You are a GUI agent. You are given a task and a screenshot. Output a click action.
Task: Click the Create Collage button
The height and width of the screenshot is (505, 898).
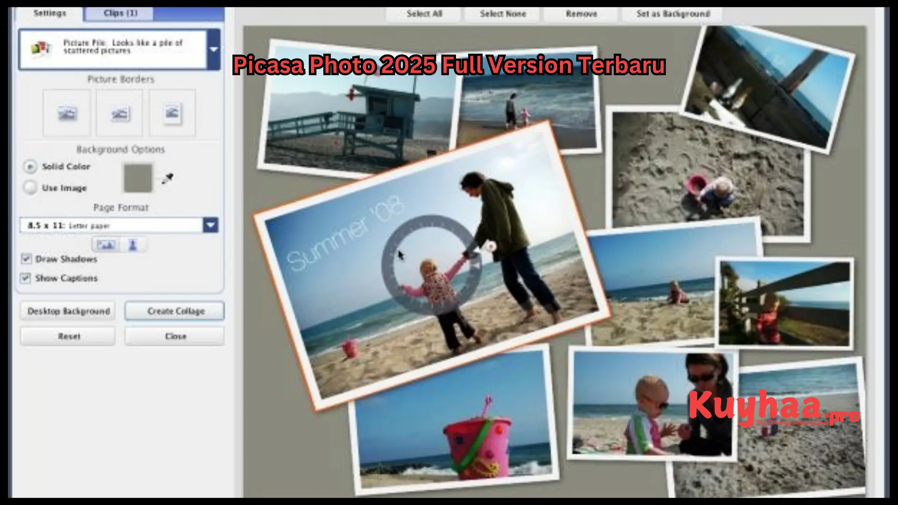[174, 310]
